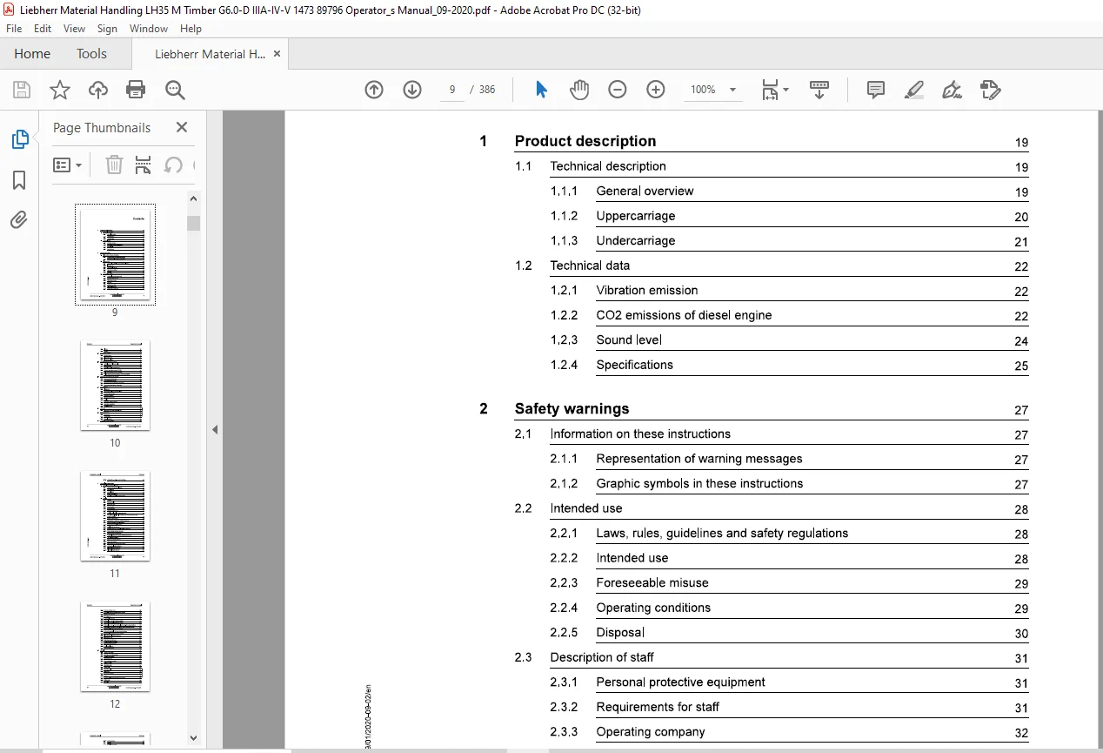The height and width of the screenshot is (753, 1103).
Task: Click CO2 emissions of diesel engine
Action: [684, 315]
